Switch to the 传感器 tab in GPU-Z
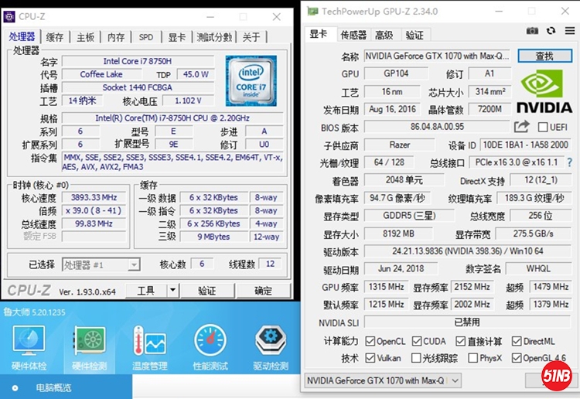 [353, 35]
